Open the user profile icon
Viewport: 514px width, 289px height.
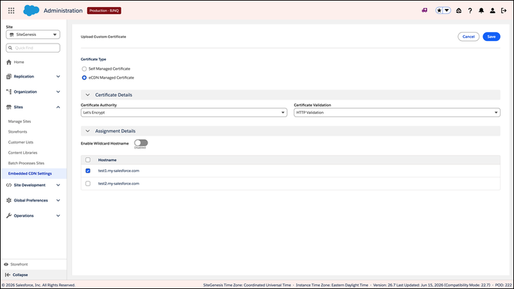coord(492,10)
